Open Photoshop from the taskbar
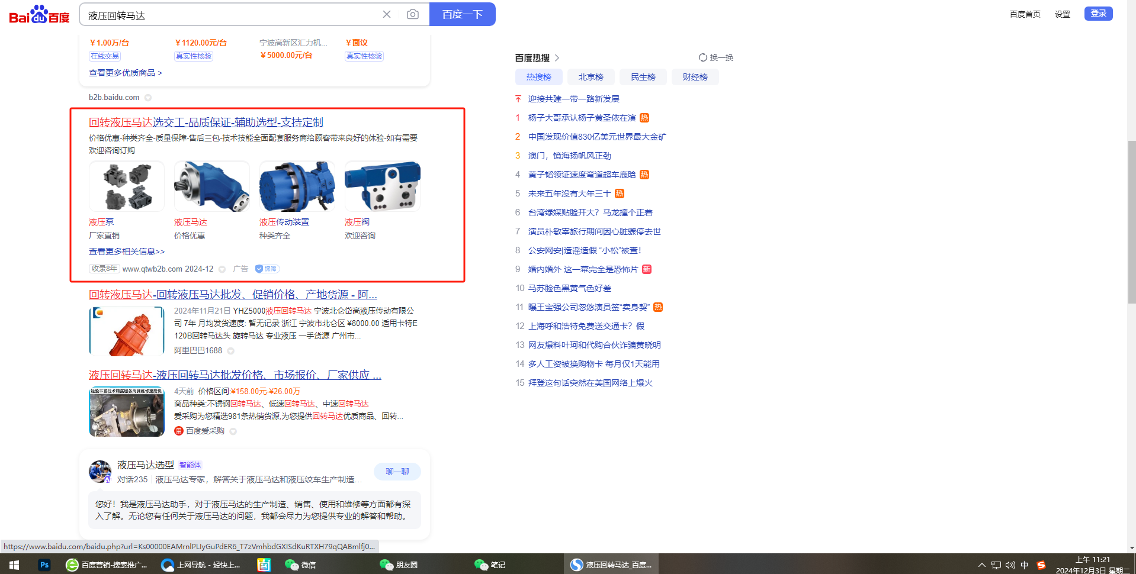This screenshot has width=1136, height=574. tap(44, 565)
